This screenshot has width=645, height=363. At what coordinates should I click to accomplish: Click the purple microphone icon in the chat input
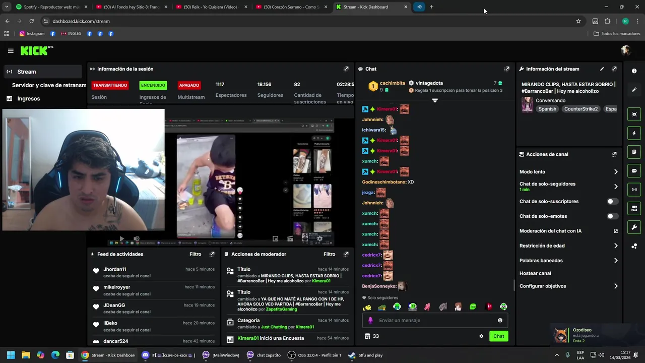[x=370, y=320]
